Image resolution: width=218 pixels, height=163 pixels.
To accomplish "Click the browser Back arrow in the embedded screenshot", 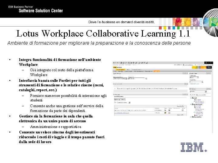I will pyautogui.click(x=114, y=63).
